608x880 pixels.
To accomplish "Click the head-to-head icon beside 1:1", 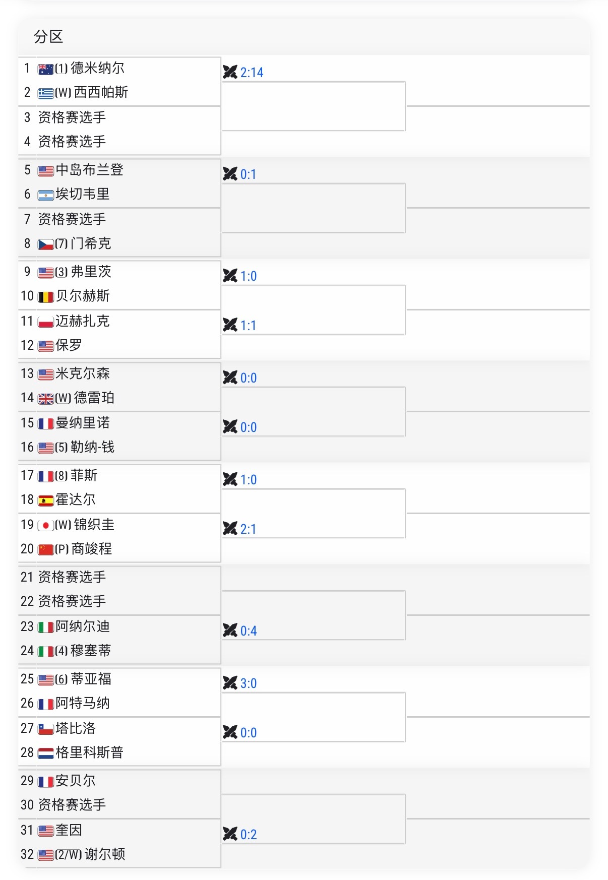I will (230, 325).
